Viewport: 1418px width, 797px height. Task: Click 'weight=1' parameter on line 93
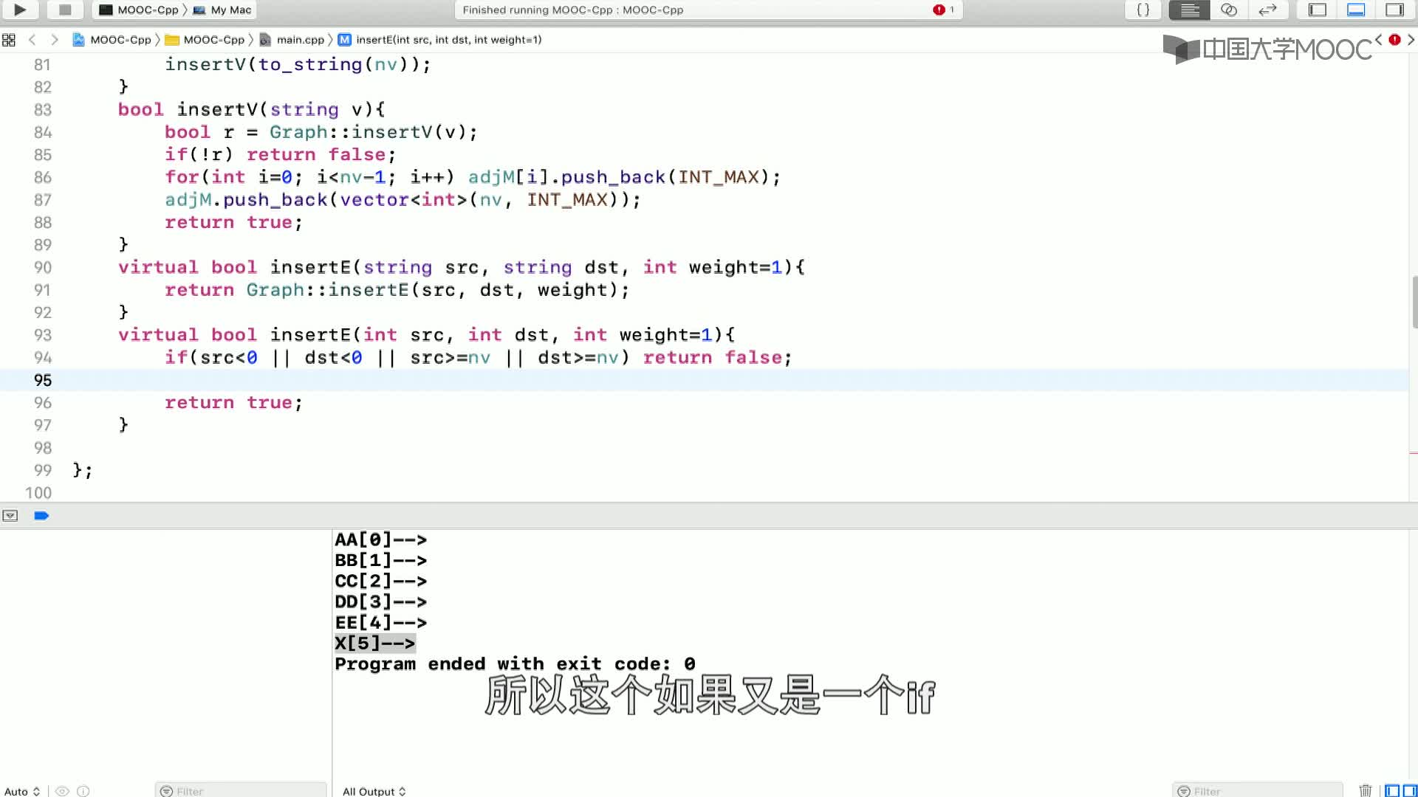pos(665,335)
